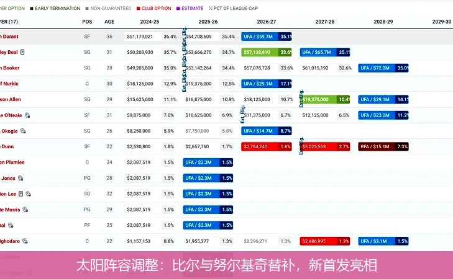Click Durant's UFA / $59.7M badge
This screenshot has height=279, width=453.
click(x=267, y=37)
